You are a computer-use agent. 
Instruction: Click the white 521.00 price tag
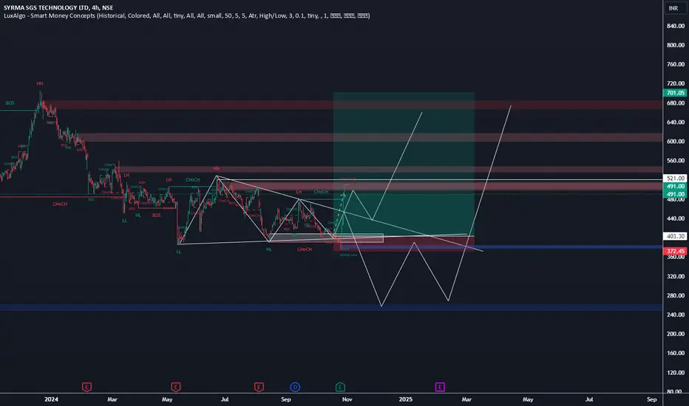[x=675, y=178]
